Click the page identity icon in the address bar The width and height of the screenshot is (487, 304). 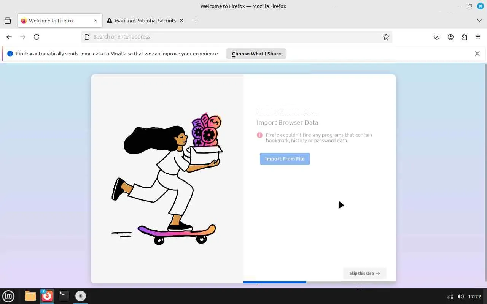pyautogui.click(x=87, y=37)
